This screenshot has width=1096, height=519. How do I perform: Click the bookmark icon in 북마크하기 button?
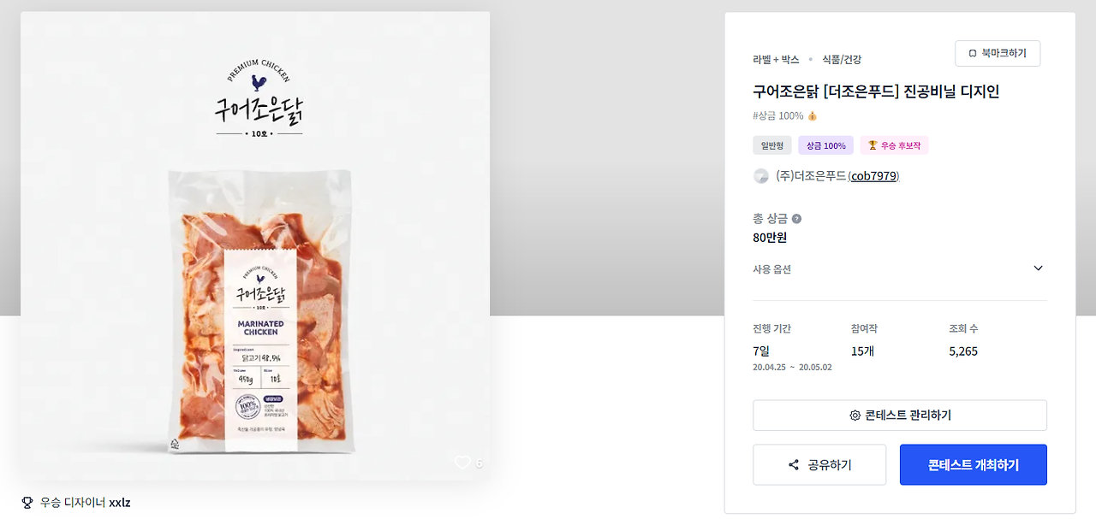[x=972, y=53]
